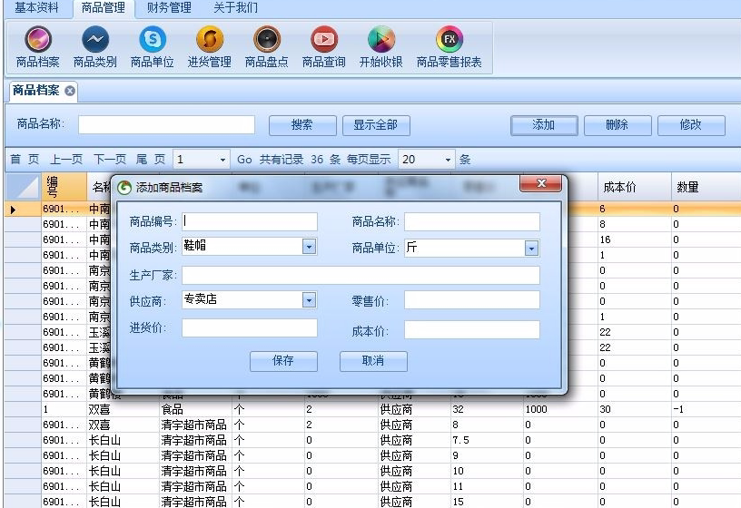Expand the 商品类别 dropdown showing 鞋帽
Viewport: 741px width, 508px height.
point(309,247)
